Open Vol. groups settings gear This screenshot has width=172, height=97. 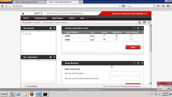pyautogui.click(x=51, y=28)
